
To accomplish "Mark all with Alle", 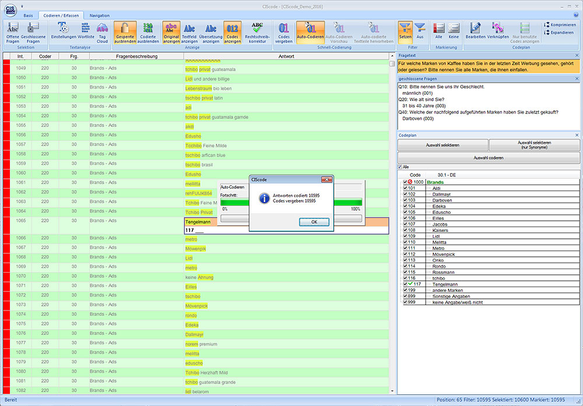I will pyautogui.click(x=439, y=30).
